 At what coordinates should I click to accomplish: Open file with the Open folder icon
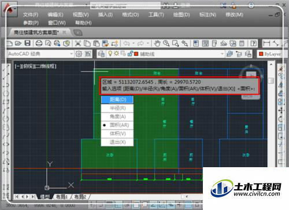click(18, 43)
